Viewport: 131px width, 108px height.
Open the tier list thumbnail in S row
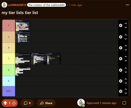click(23, 25)
